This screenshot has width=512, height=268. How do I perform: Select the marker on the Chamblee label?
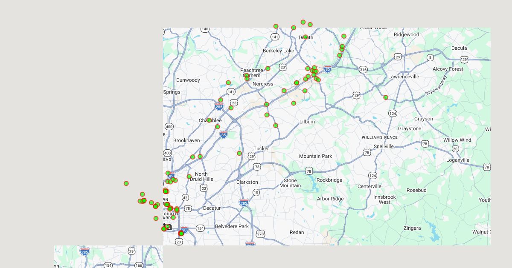coord(209,120)
